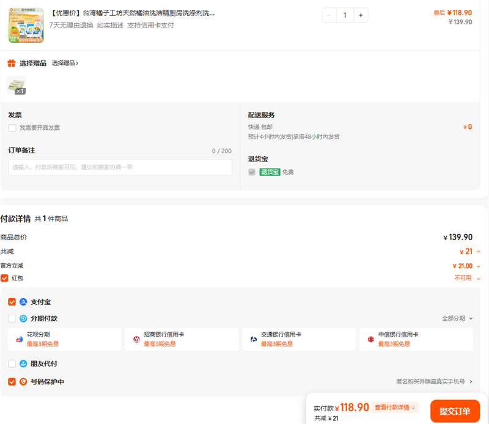Open 查看付款详情 payment details

[x=395, y=408]
